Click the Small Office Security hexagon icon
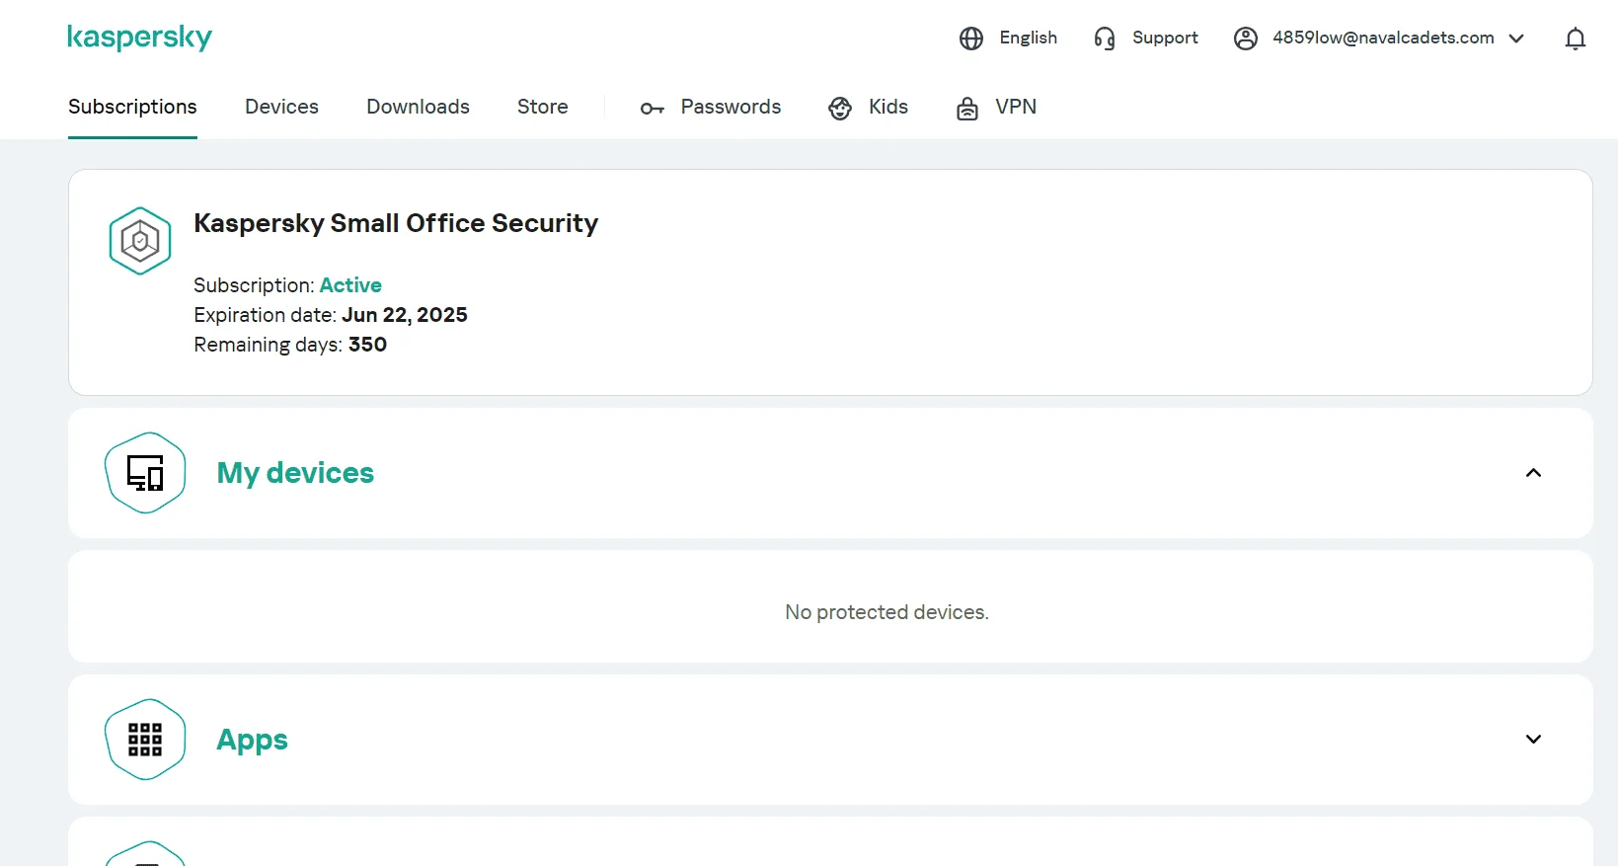Image resolution: width=1618 pixels, height=866 pixels. tap(140, 241)
